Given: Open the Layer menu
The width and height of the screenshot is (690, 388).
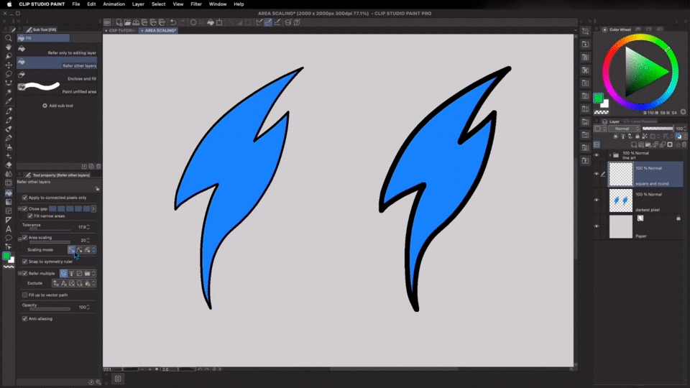Looking at the screenshot, I should [x=138, y=4].
